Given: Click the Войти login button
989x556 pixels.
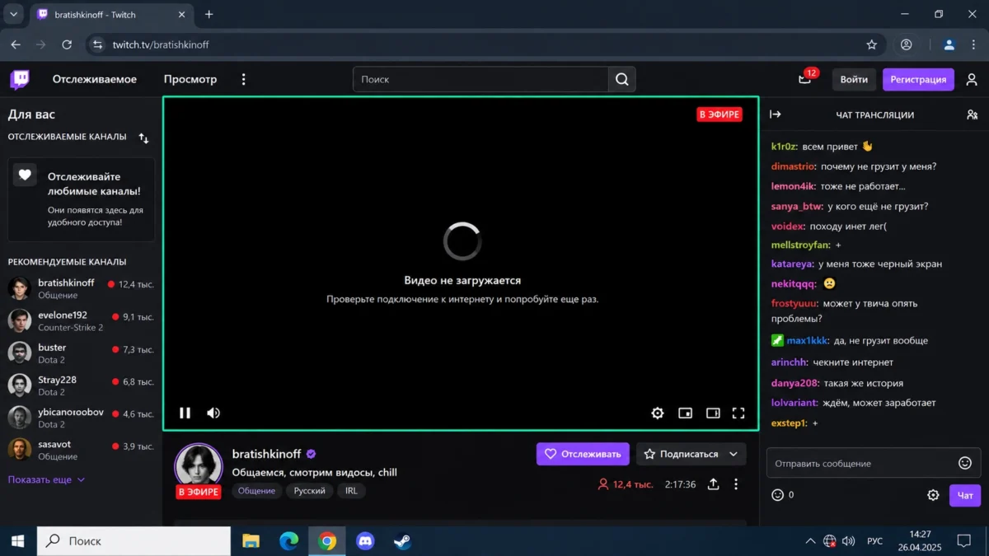Looking at the screenshot, I should pyautogui.click(x=854, y=79).
